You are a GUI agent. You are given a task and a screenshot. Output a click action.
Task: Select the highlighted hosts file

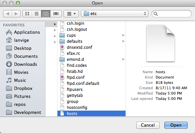91,114
